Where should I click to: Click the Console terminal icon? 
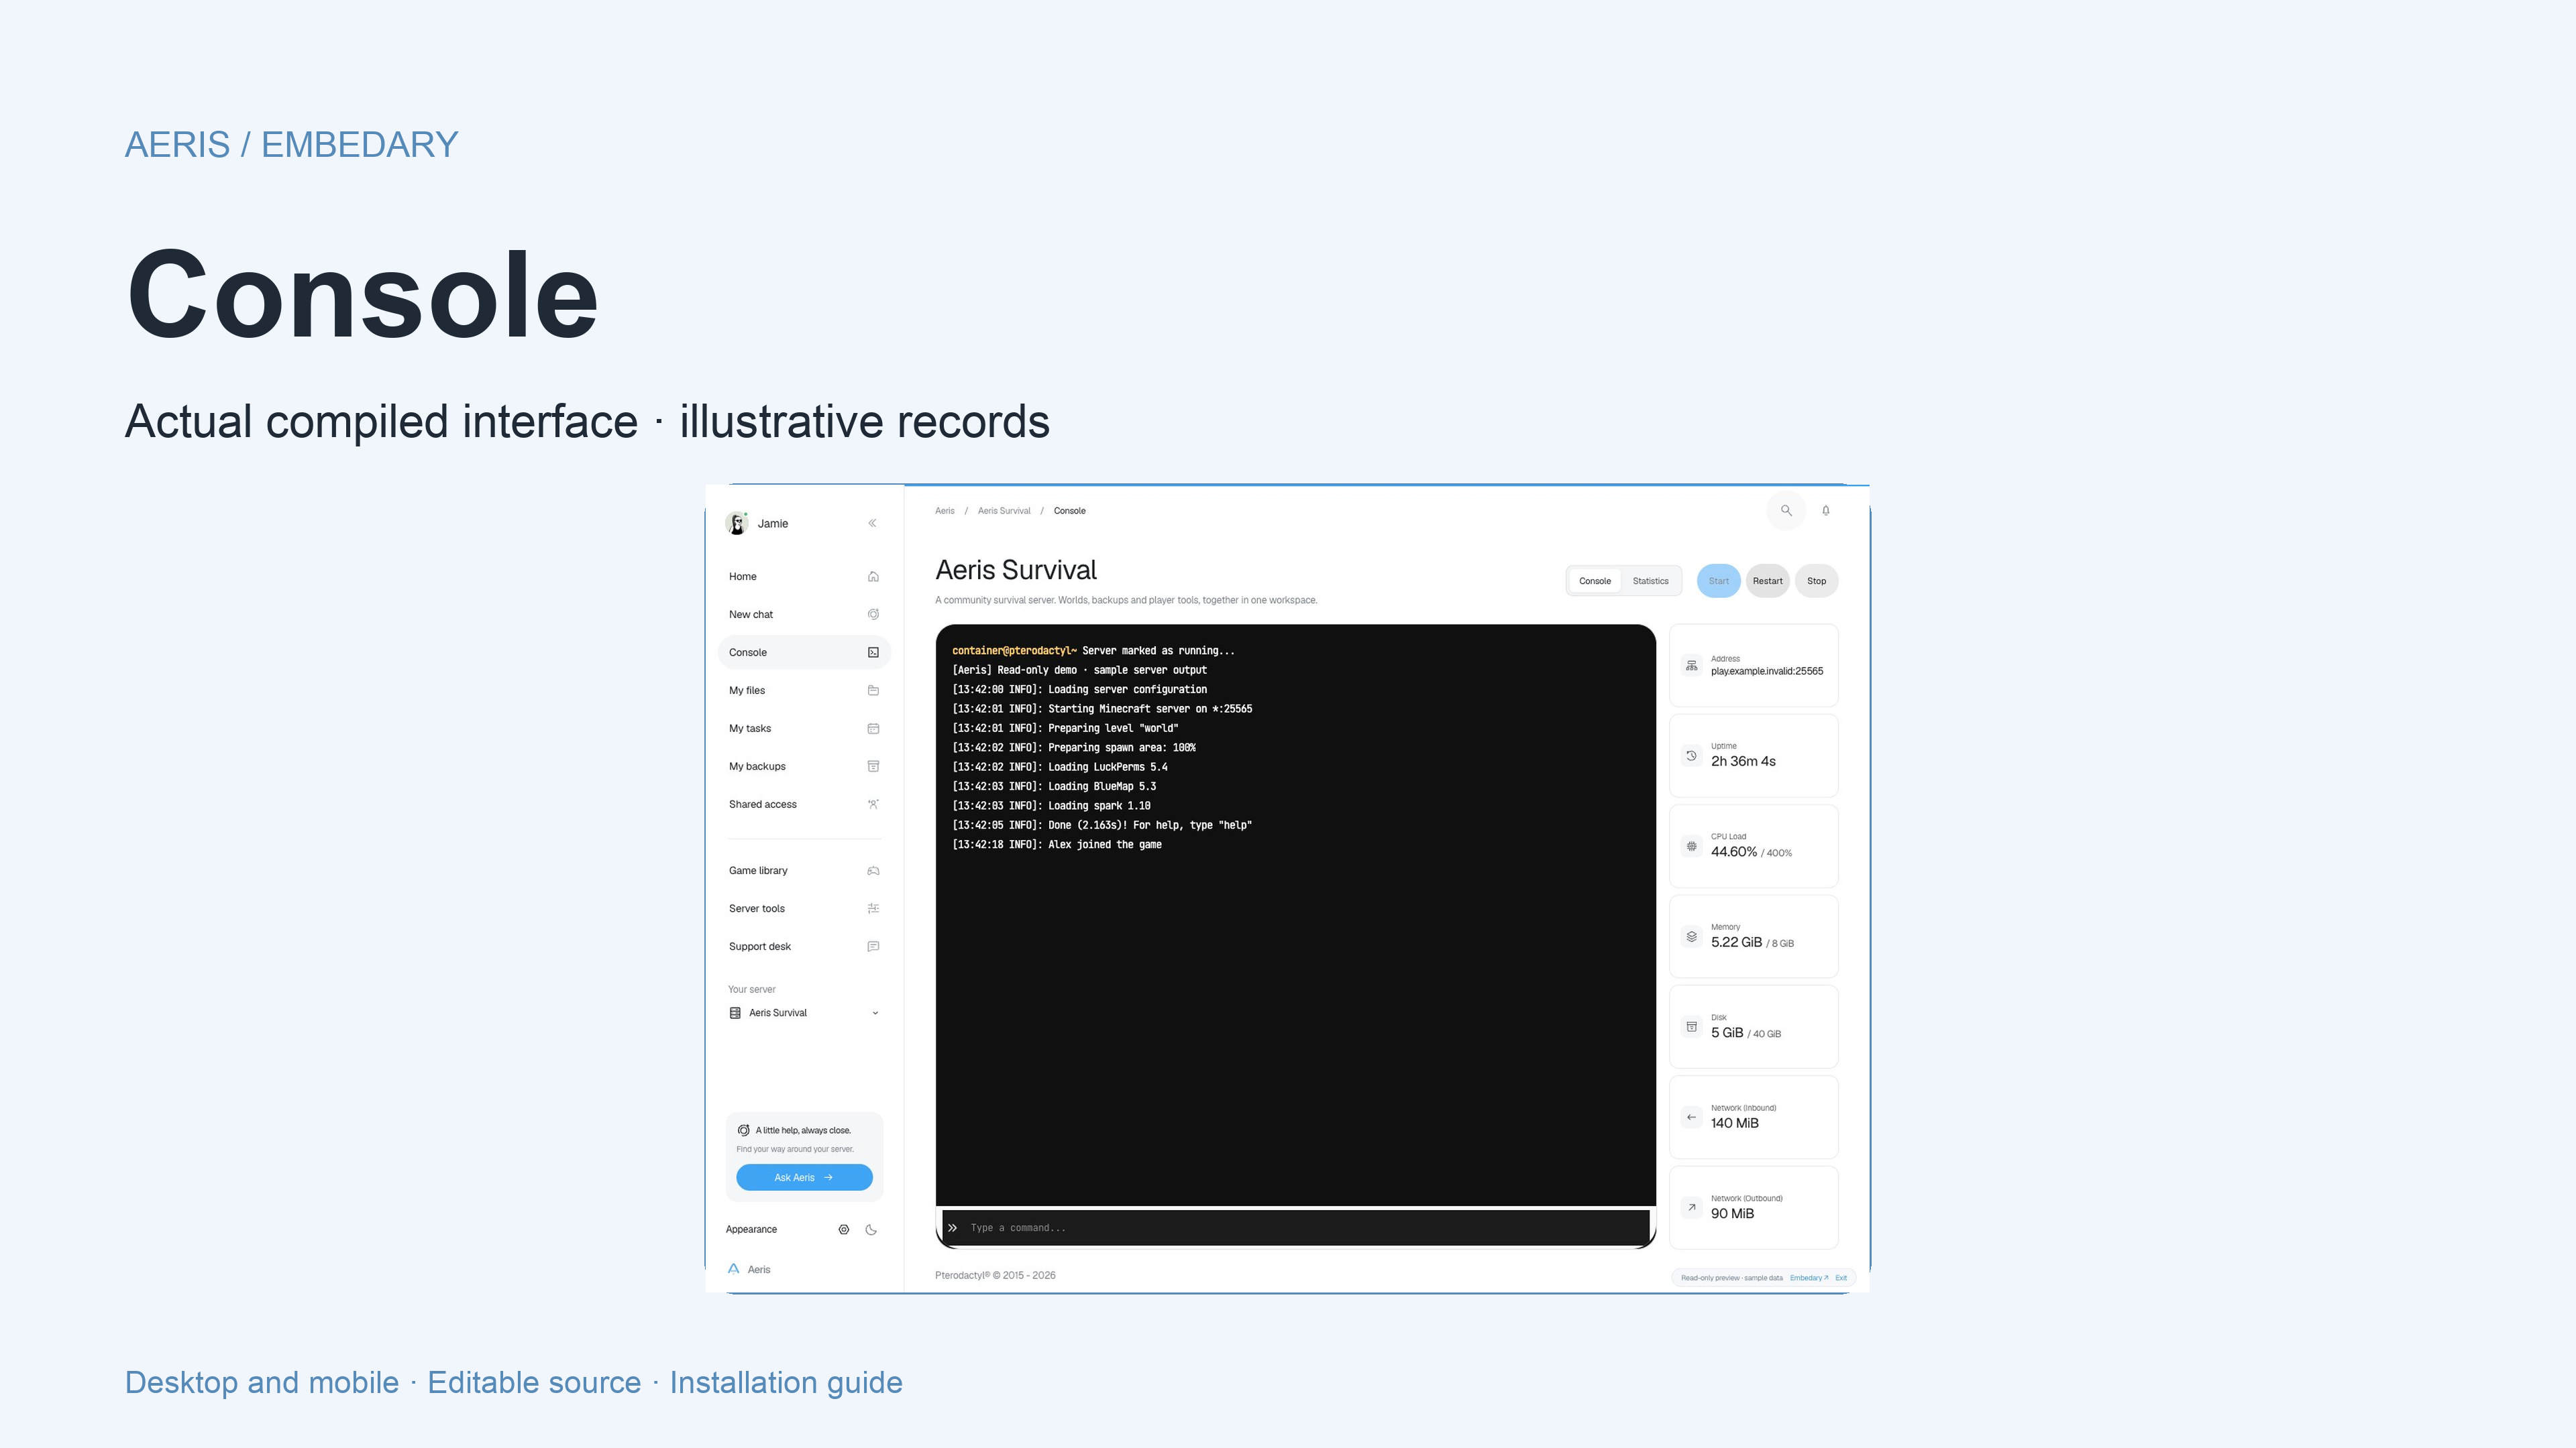click(x=873, y=652)
